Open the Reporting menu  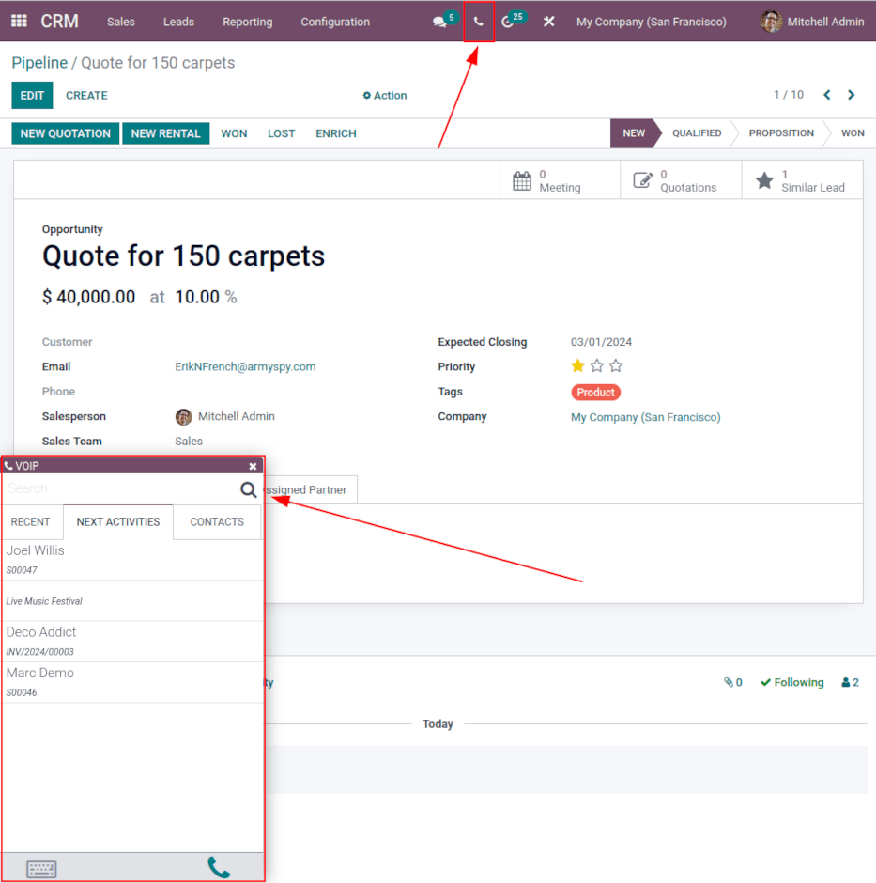pyautogui.click(x=247, y=22)
